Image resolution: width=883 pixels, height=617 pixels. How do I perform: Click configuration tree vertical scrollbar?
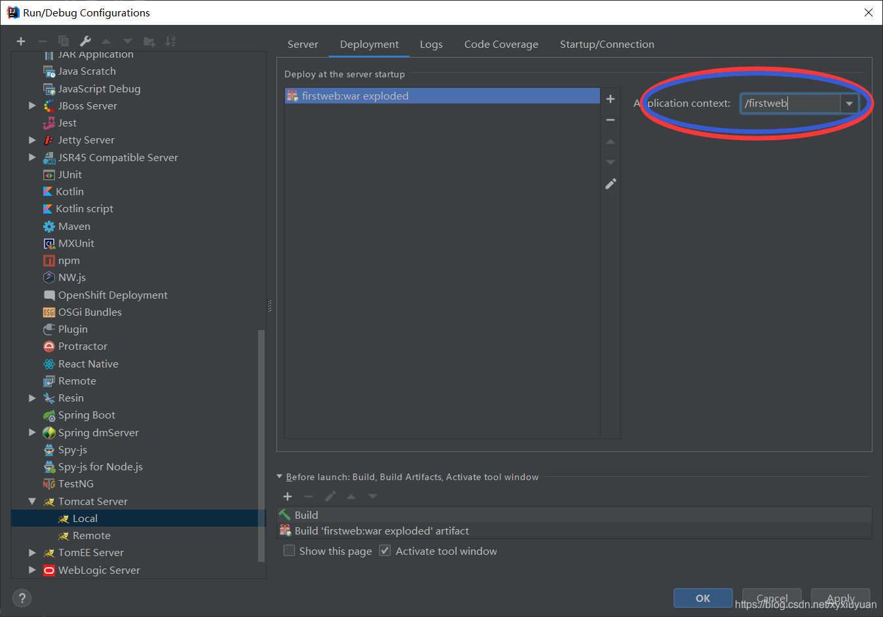(x=261, y=445)
